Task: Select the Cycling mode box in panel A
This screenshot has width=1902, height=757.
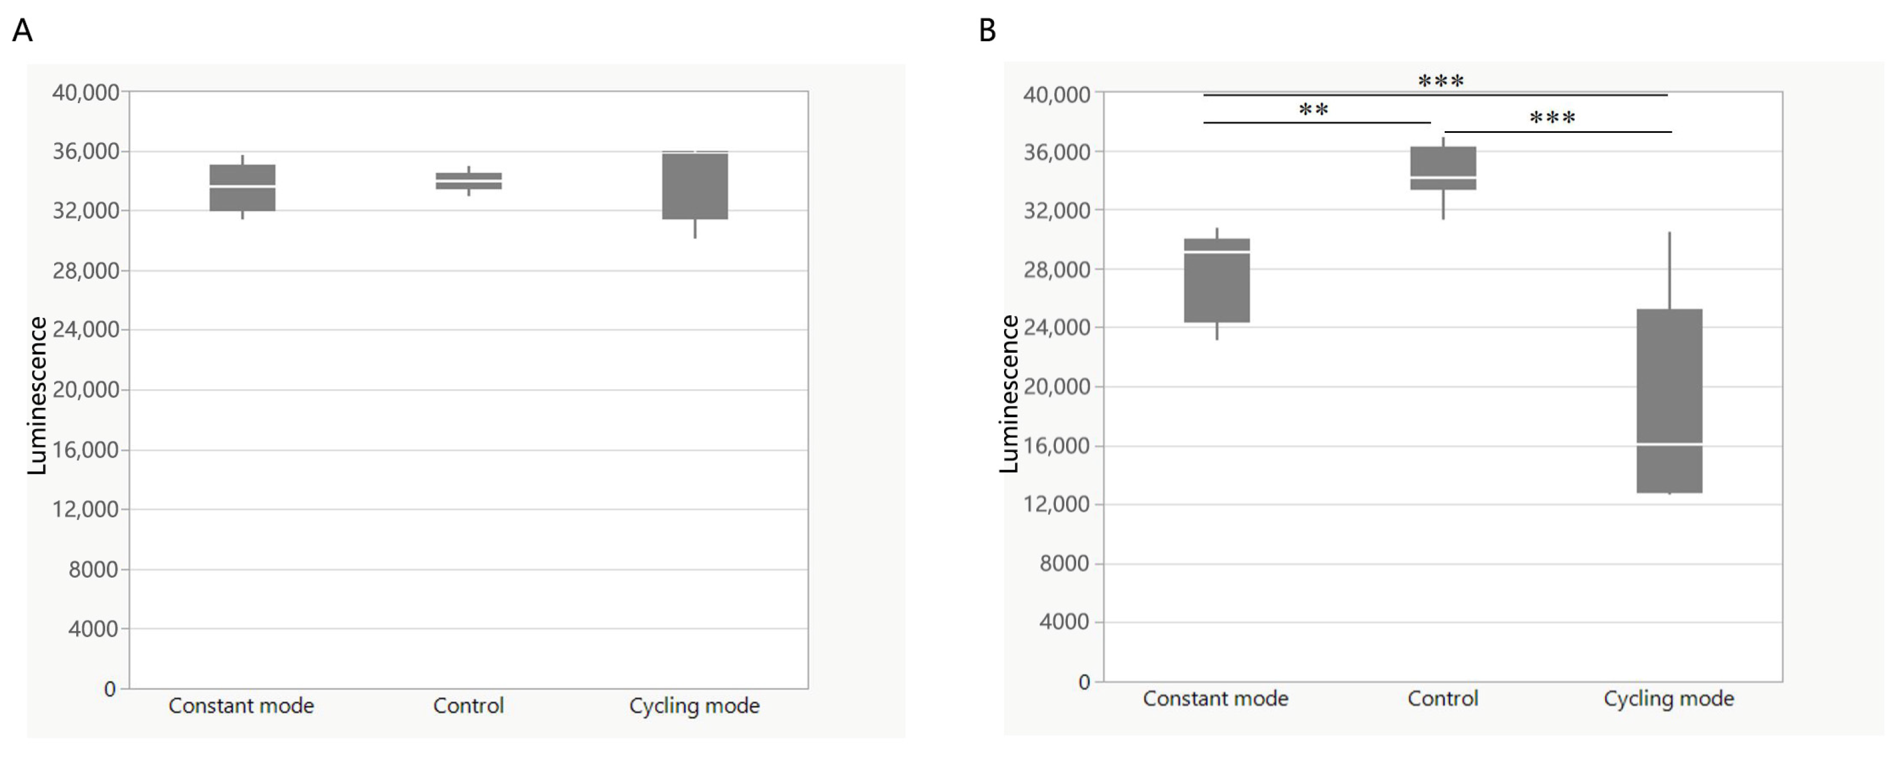Action: pos(695,186)
